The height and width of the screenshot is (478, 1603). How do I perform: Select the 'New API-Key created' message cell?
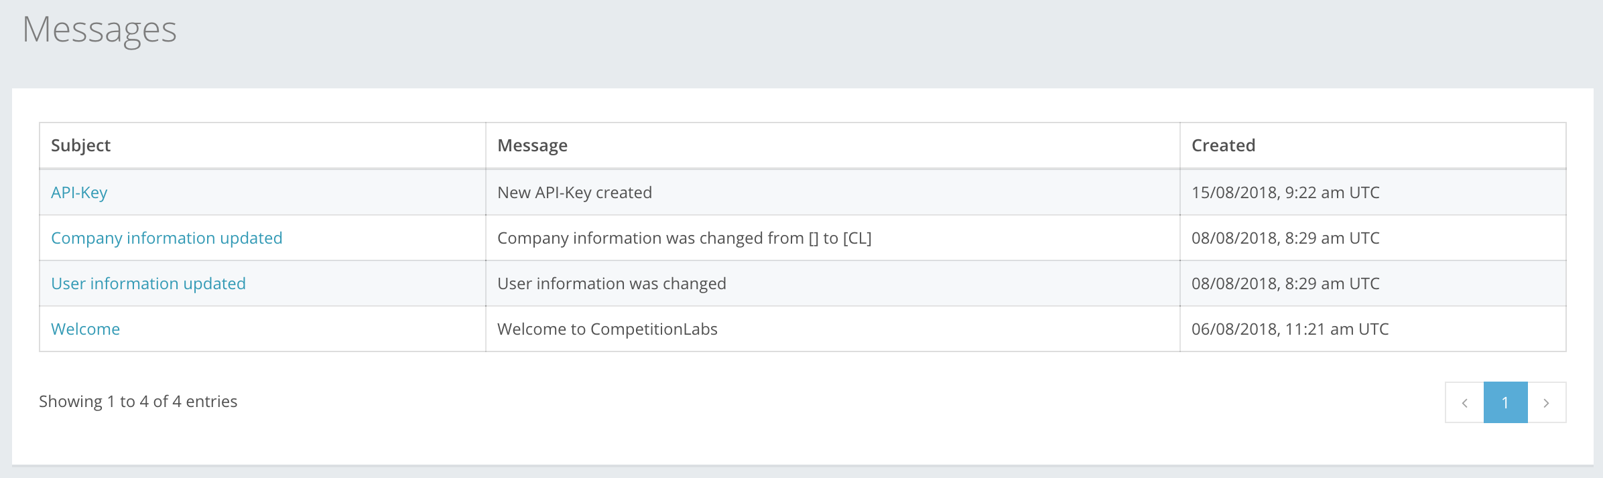[x=574, y=193]
